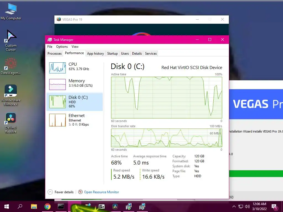Click the 16.6 KB/s write speed value
This screenshot has height=212, width=283.
click(x=153, y=177)
